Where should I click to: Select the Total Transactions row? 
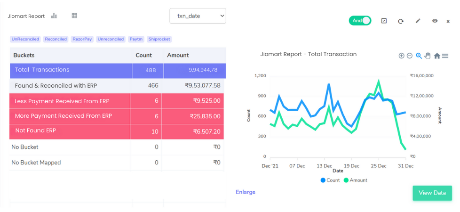[x=118, y=71]
